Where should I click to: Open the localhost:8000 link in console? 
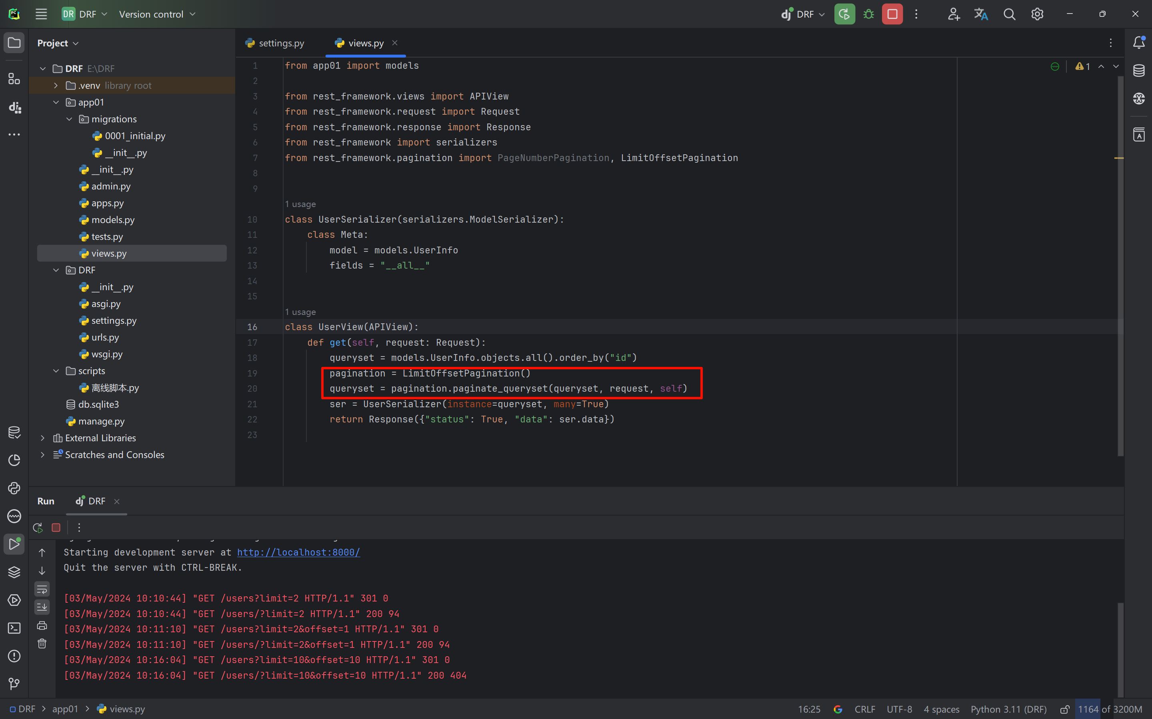[x=298, y=552]
